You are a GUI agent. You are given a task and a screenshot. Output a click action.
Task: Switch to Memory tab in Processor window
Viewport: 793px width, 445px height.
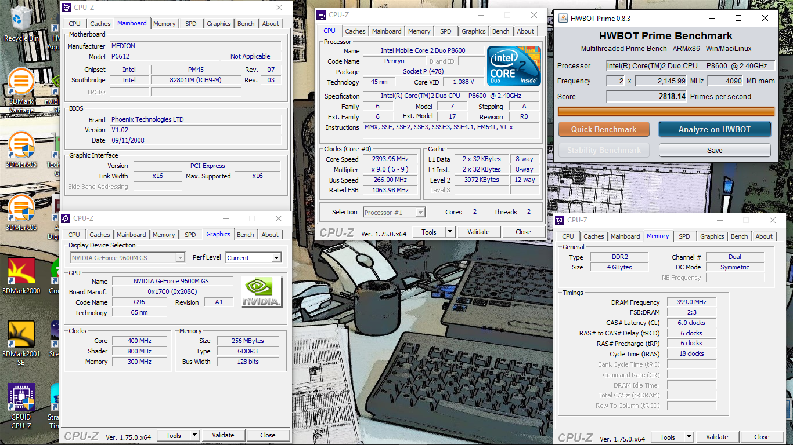[419, 31]
